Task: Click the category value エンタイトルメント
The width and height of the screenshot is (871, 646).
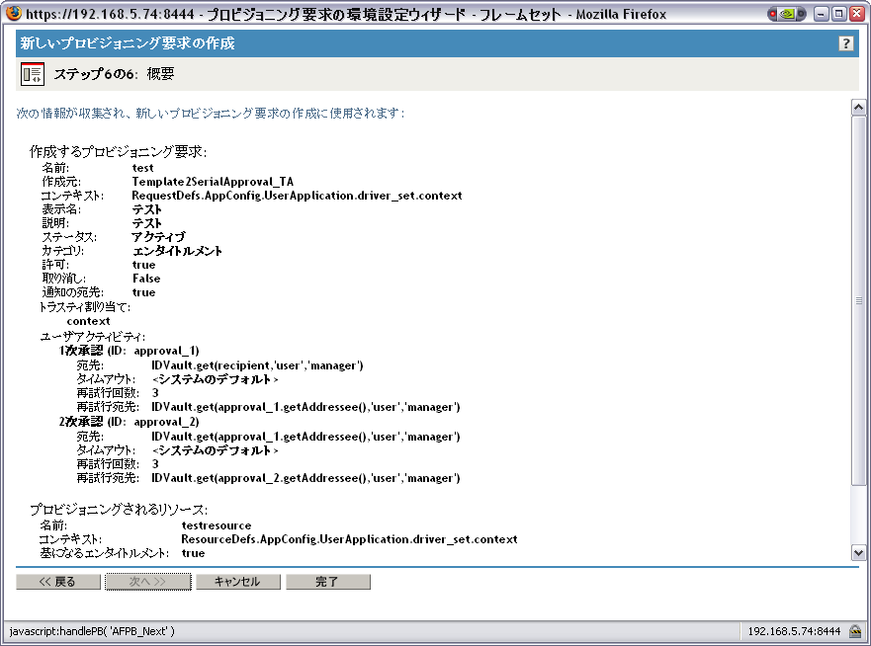Action: click(177, 251)
